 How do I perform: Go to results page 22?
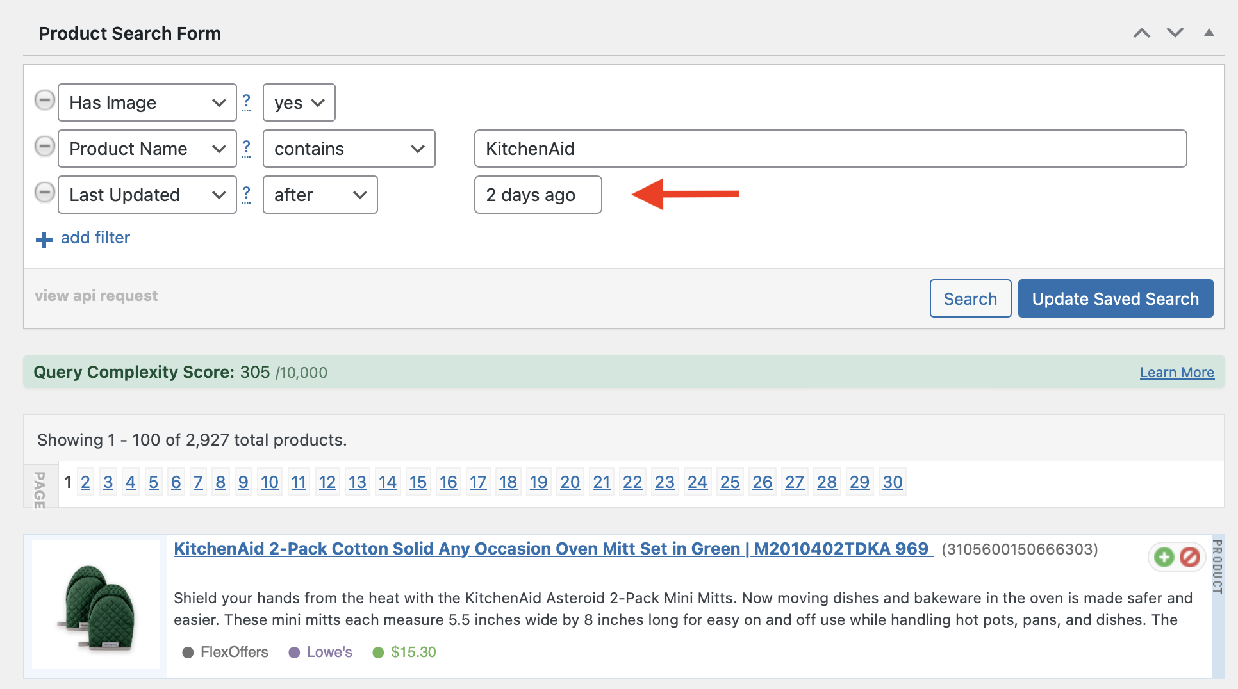point(632,482)
